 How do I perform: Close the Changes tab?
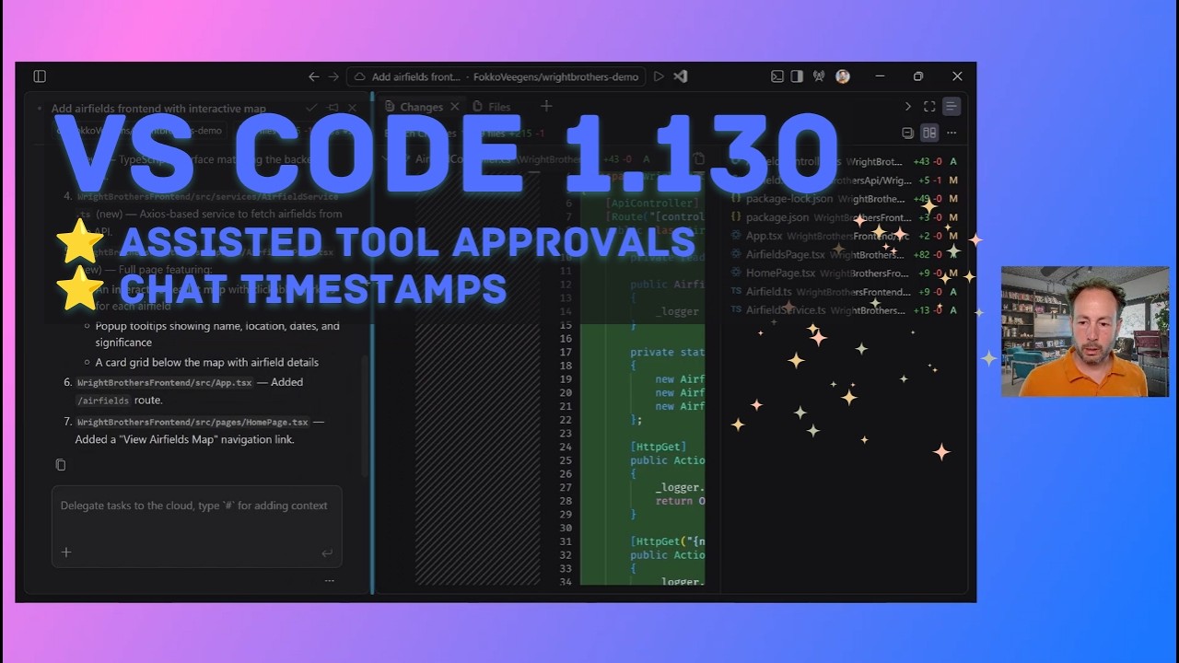click(454, 107)
